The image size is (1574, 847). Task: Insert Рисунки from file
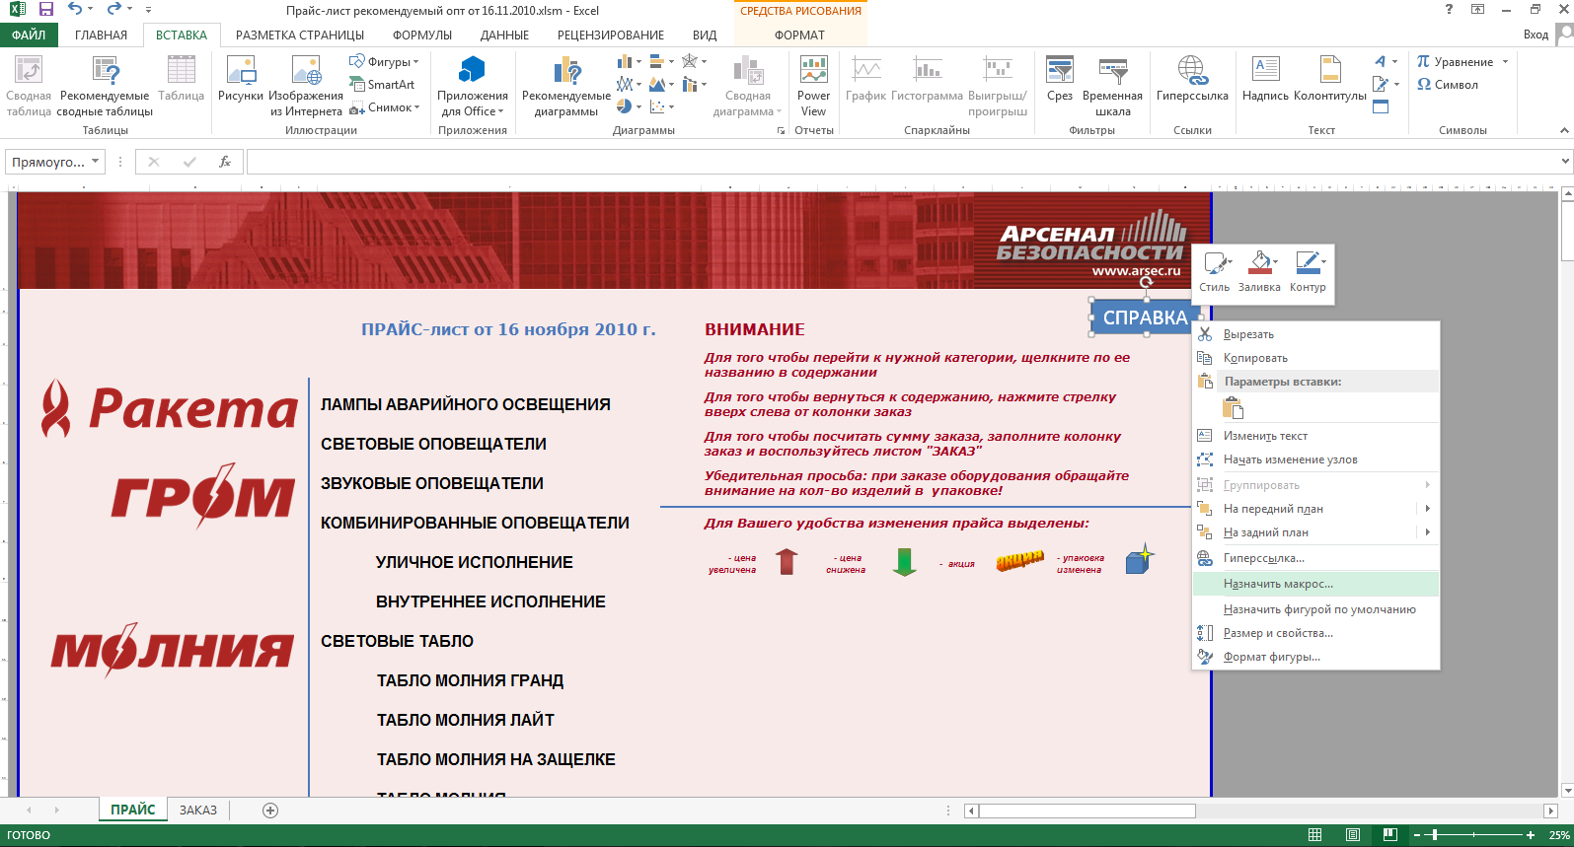coord(241,79)
